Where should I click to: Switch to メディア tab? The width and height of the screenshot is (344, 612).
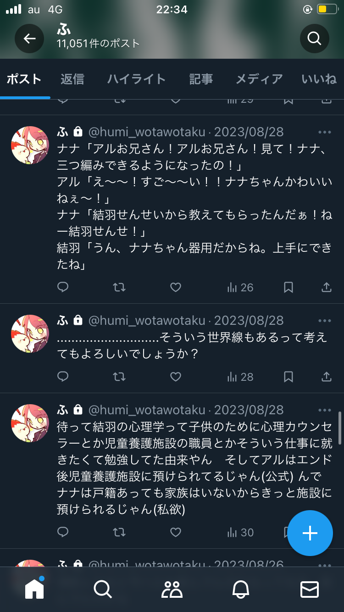259,79
